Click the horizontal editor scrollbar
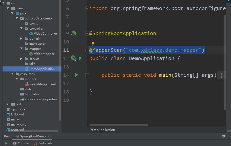The image size is (231, 146). [x=119, y=125]
